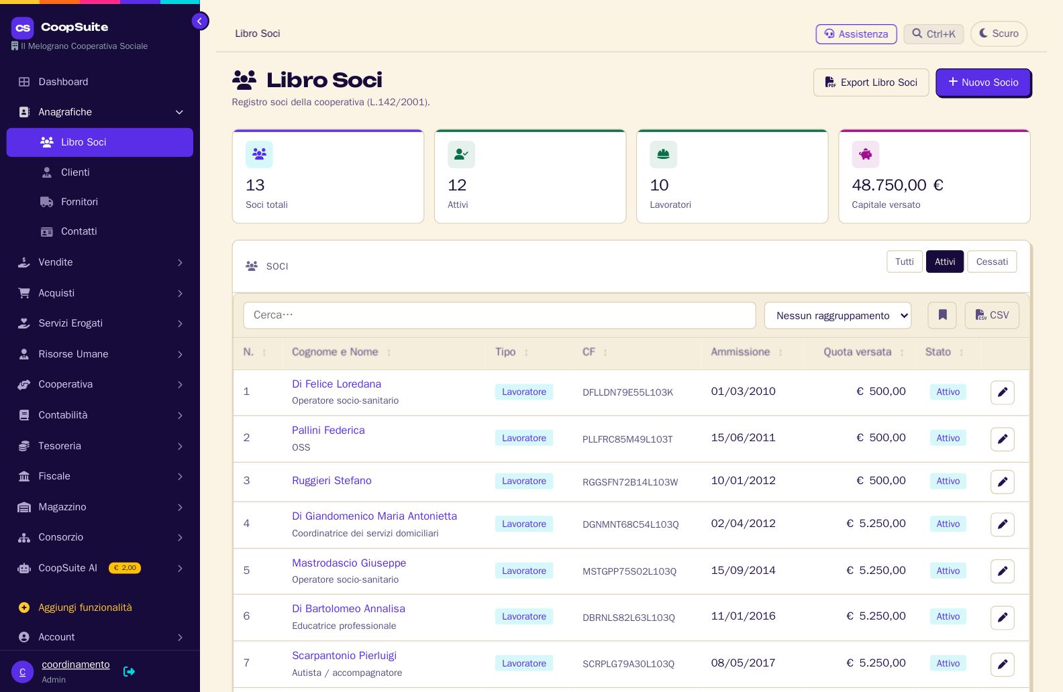Viewport: 1063px width, 692px height.
Task: Open the Pallini Federica member link
Action: [x=328, y=430]
